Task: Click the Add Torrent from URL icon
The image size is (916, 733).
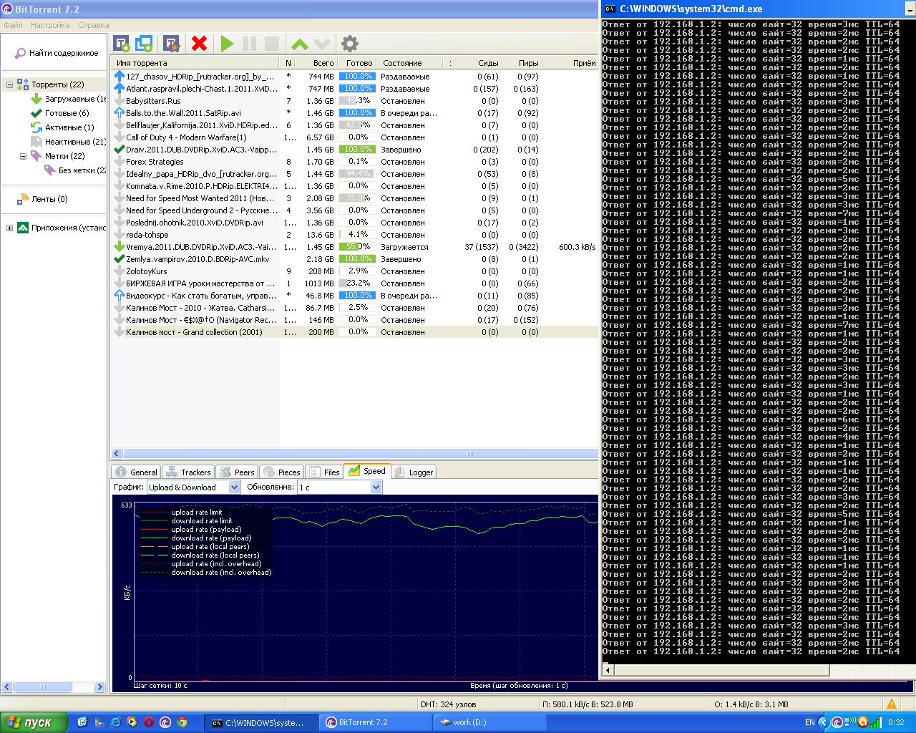Action: click(x=144, y=44)
